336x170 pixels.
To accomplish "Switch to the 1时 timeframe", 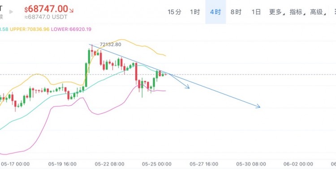I will click(x=195, y=12).
